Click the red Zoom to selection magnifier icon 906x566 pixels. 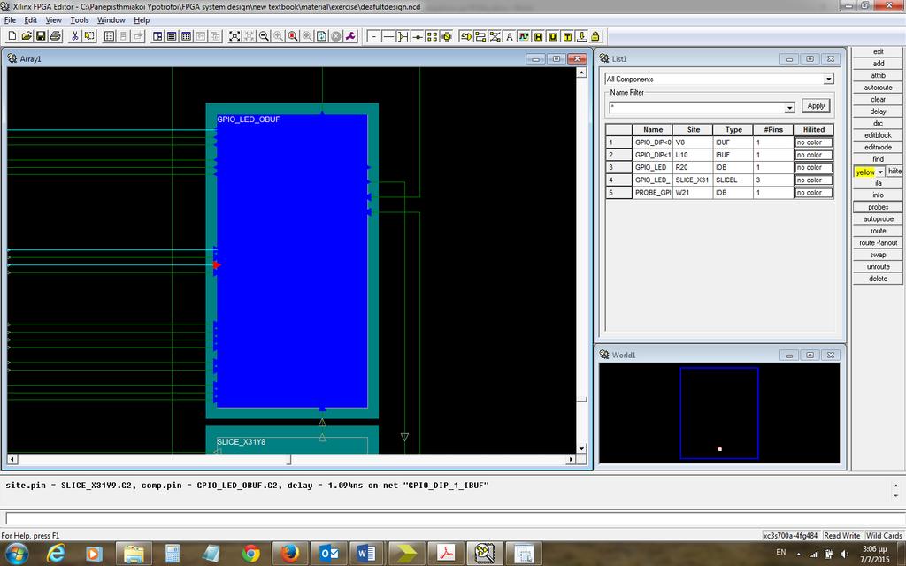(293, 36)
